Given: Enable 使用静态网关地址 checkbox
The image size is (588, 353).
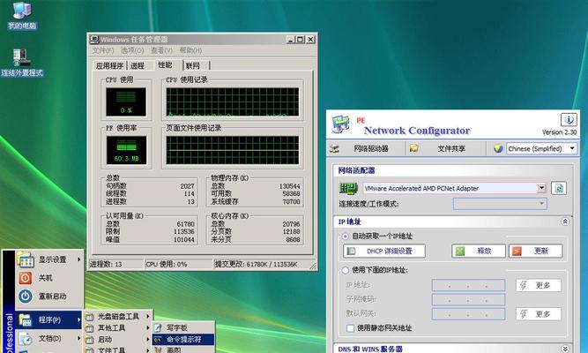Looking at the screenshot, I should click(x=350, y=328).
